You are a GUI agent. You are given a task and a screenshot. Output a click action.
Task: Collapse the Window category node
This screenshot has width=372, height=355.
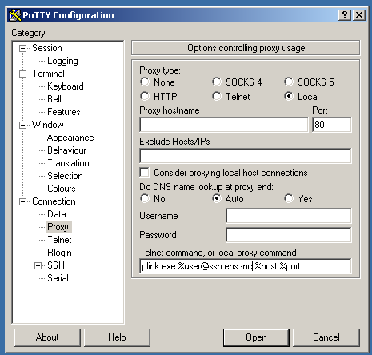coord(23,125)
